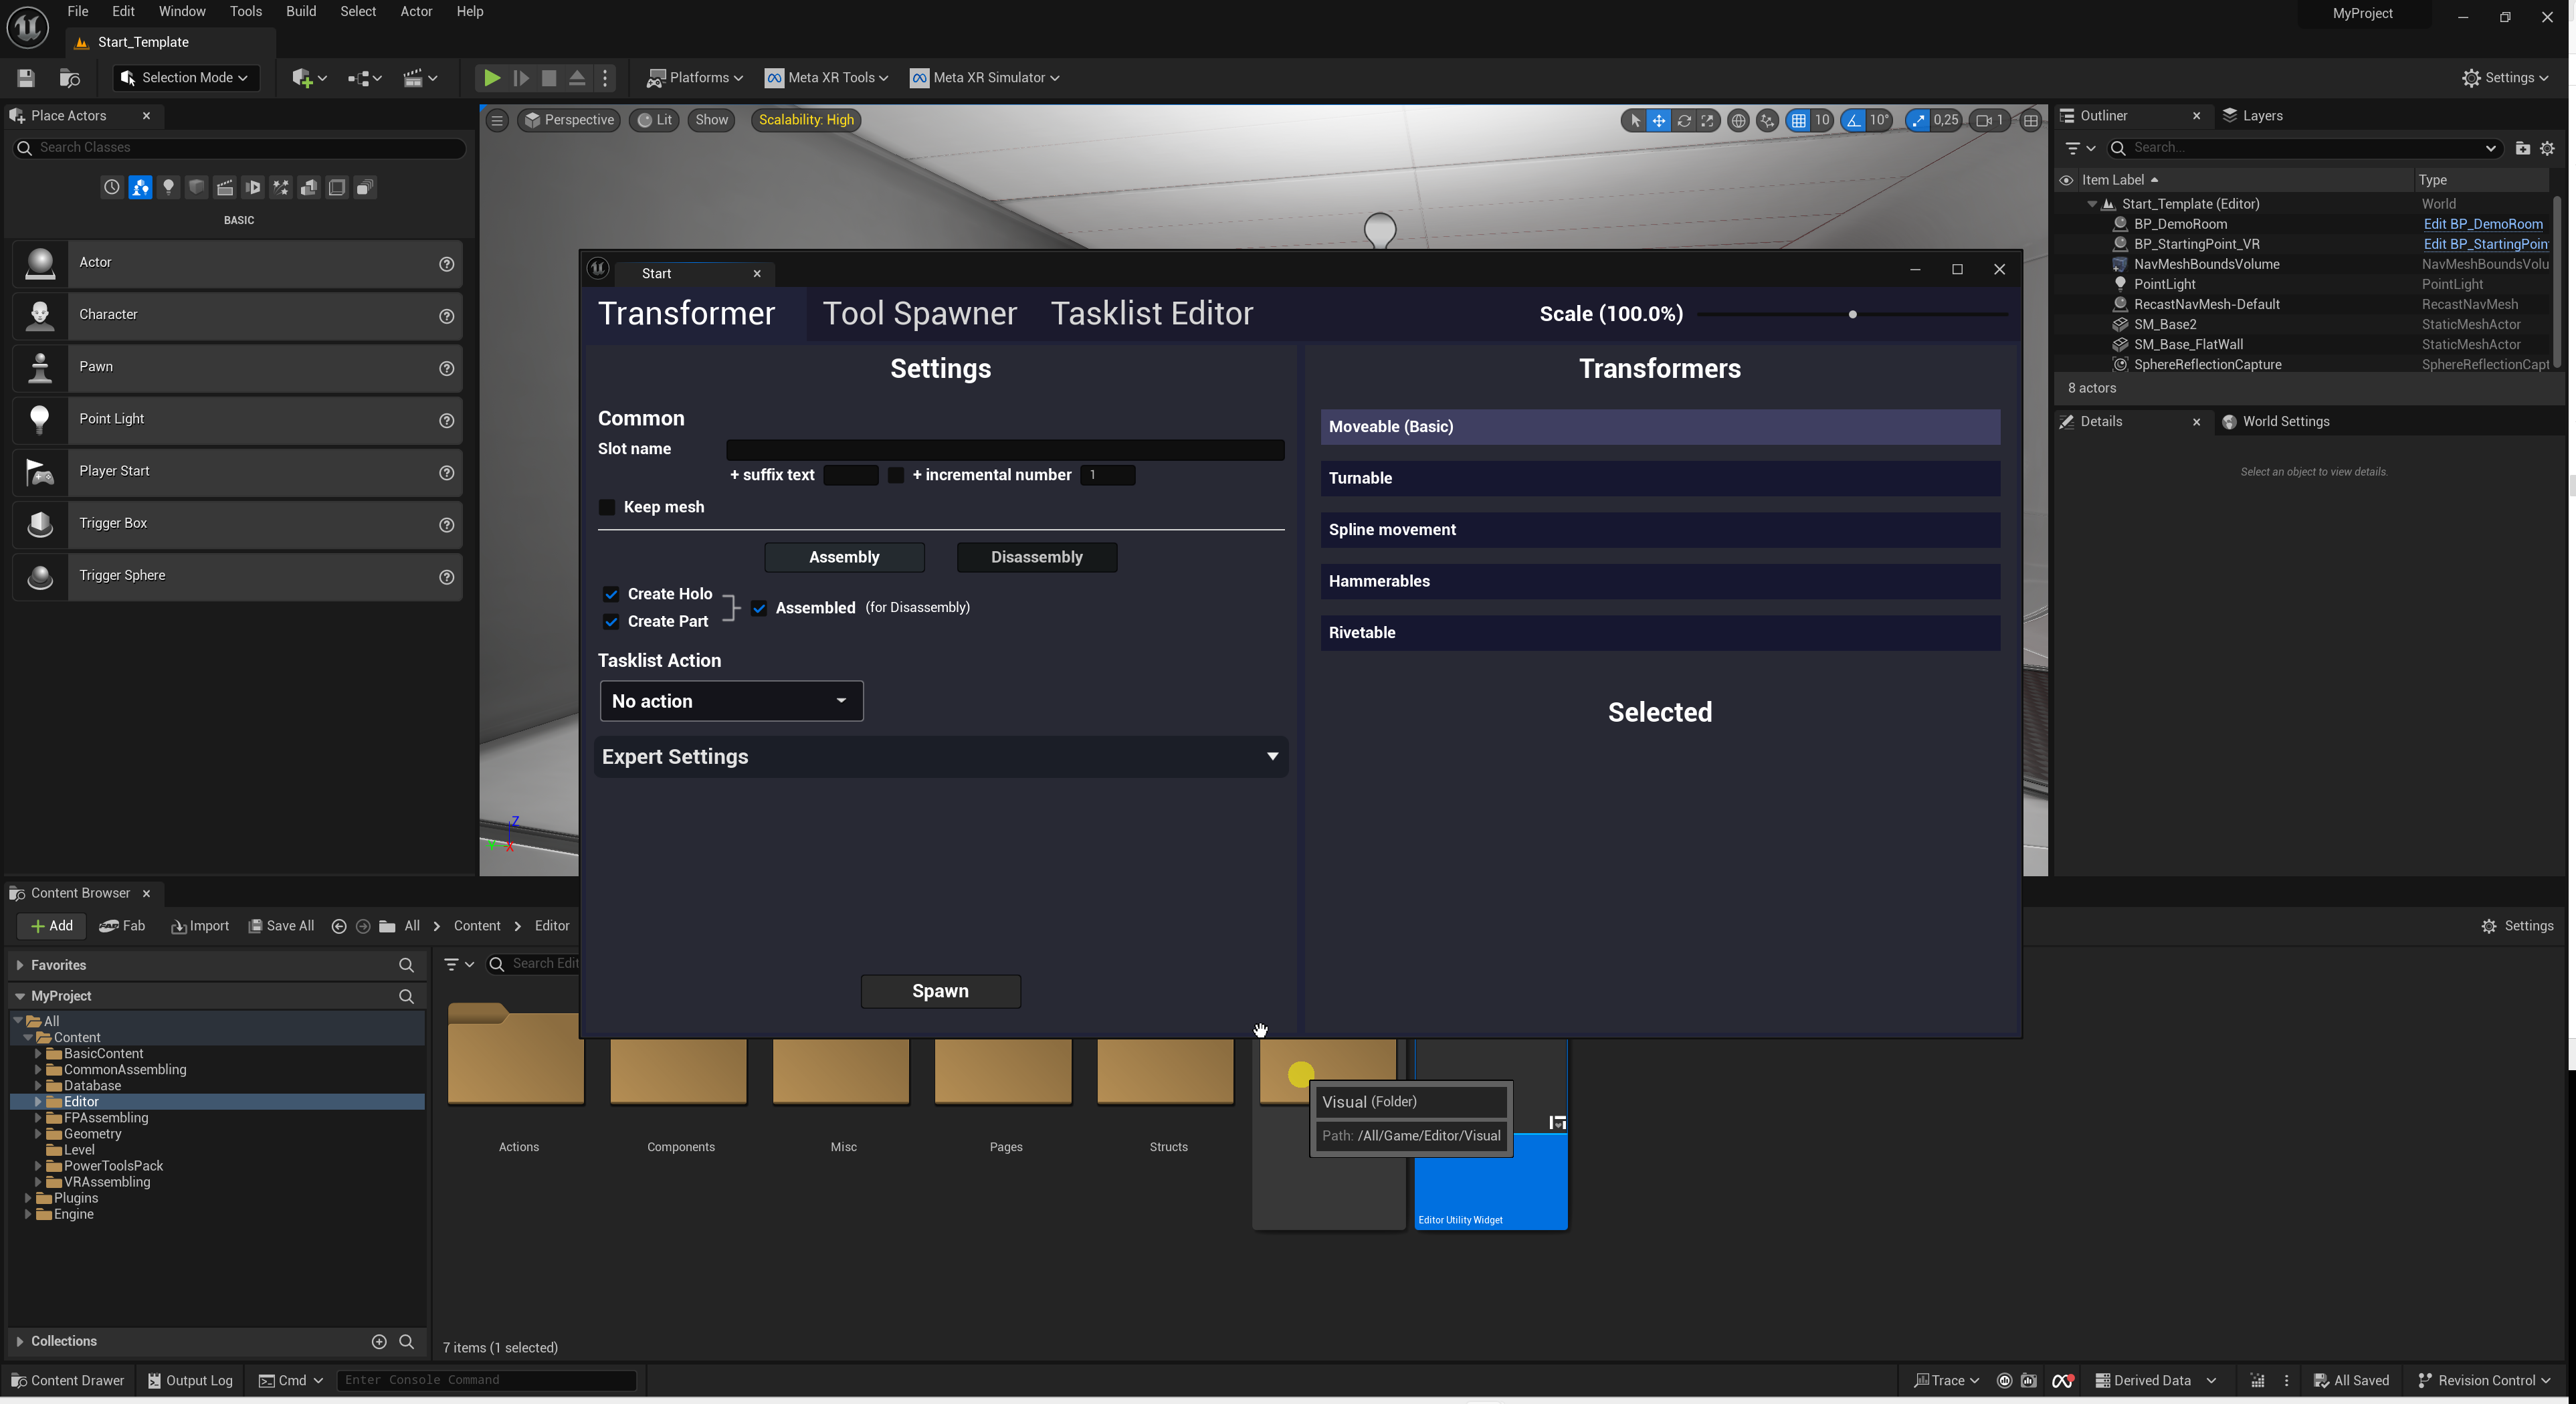Screen dimensions: 2576x1404
Task: Click the Spawn button
Action: tap(940, 991)
